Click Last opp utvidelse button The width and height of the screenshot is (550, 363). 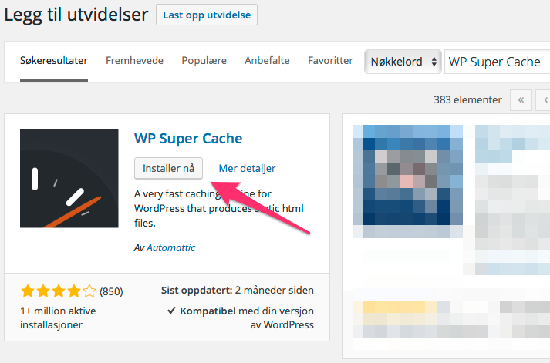(x=207, y=15)
